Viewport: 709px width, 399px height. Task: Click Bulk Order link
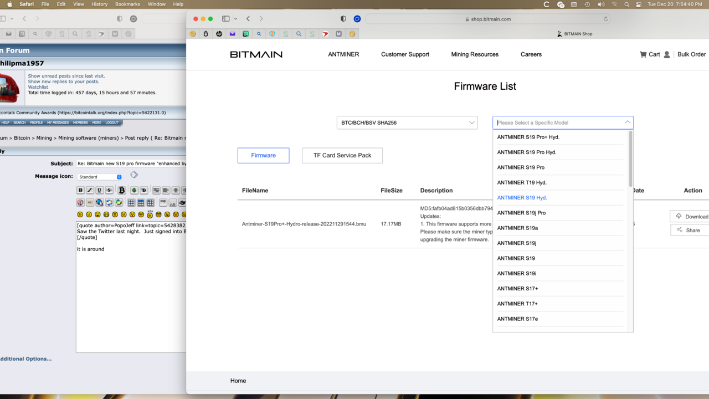pos(692,54)
